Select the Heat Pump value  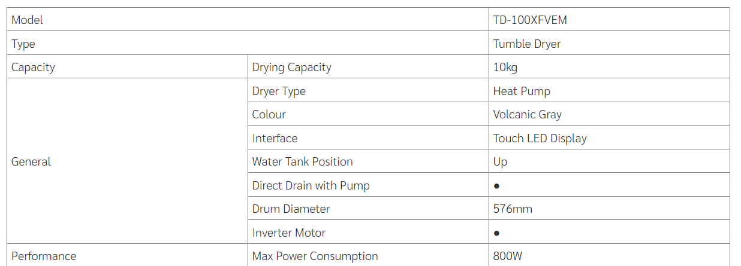pyautogui.click(x=522, y=91)
